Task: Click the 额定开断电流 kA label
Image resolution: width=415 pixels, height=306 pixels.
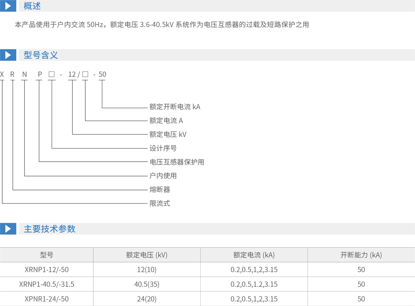Action: click(175, 107)
